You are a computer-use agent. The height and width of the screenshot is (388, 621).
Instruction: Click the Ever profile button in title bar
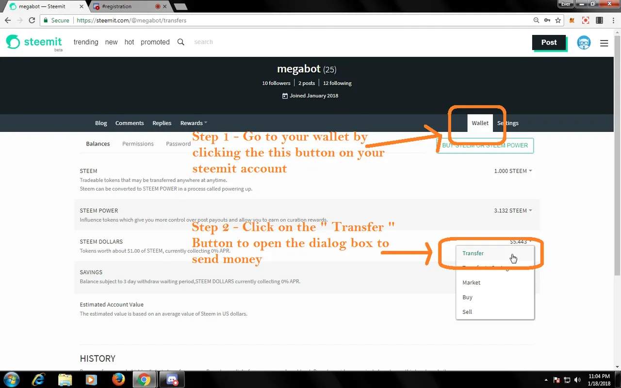tap(566, 4)
